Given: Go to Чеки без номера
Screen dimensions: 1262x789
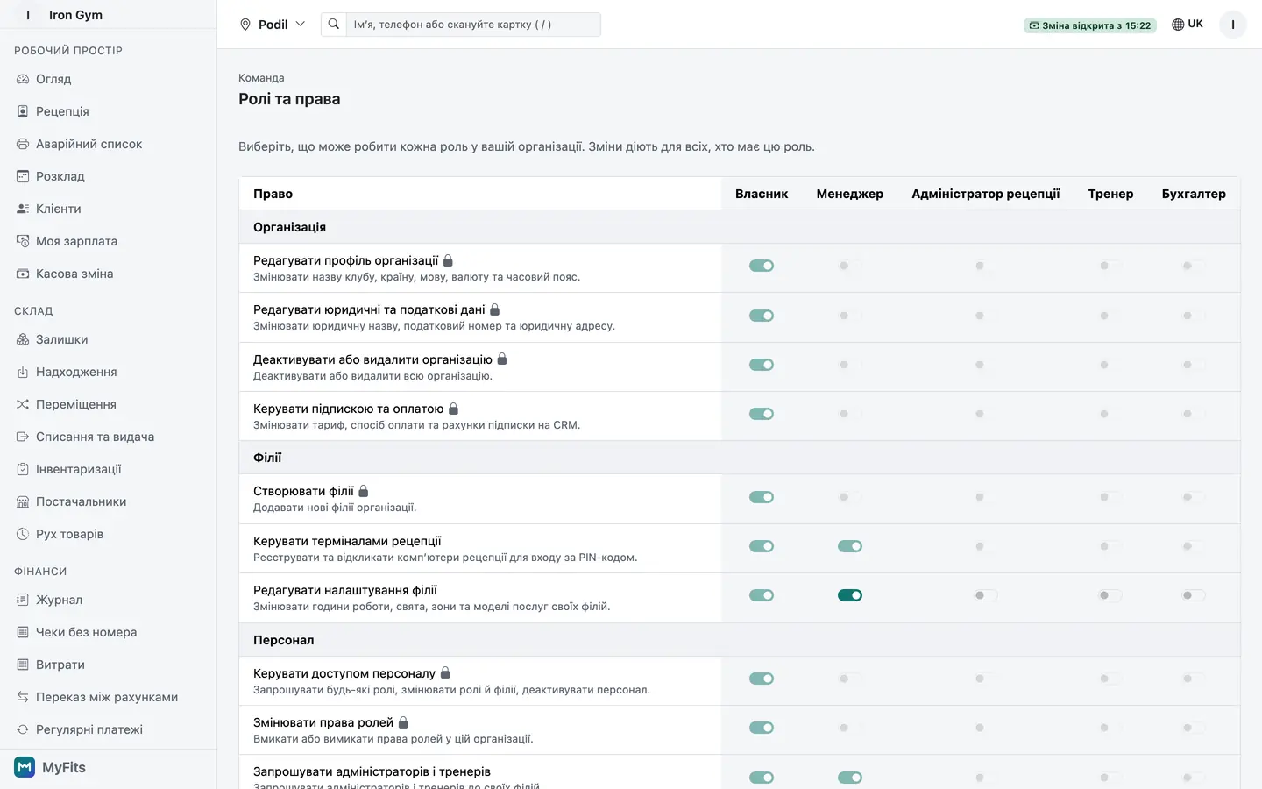Looking at the screenshot, I should point(109,632).
